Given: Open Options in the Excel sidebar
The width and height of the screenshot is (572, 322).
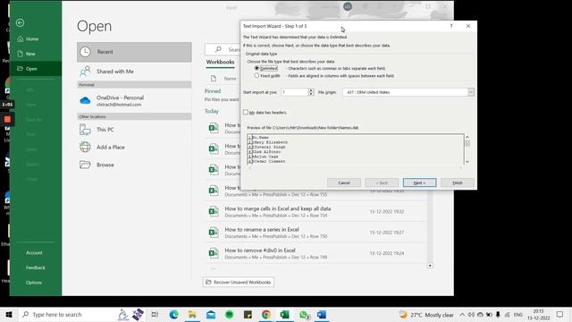Looking at the screenshot, I should click(34, 283).
